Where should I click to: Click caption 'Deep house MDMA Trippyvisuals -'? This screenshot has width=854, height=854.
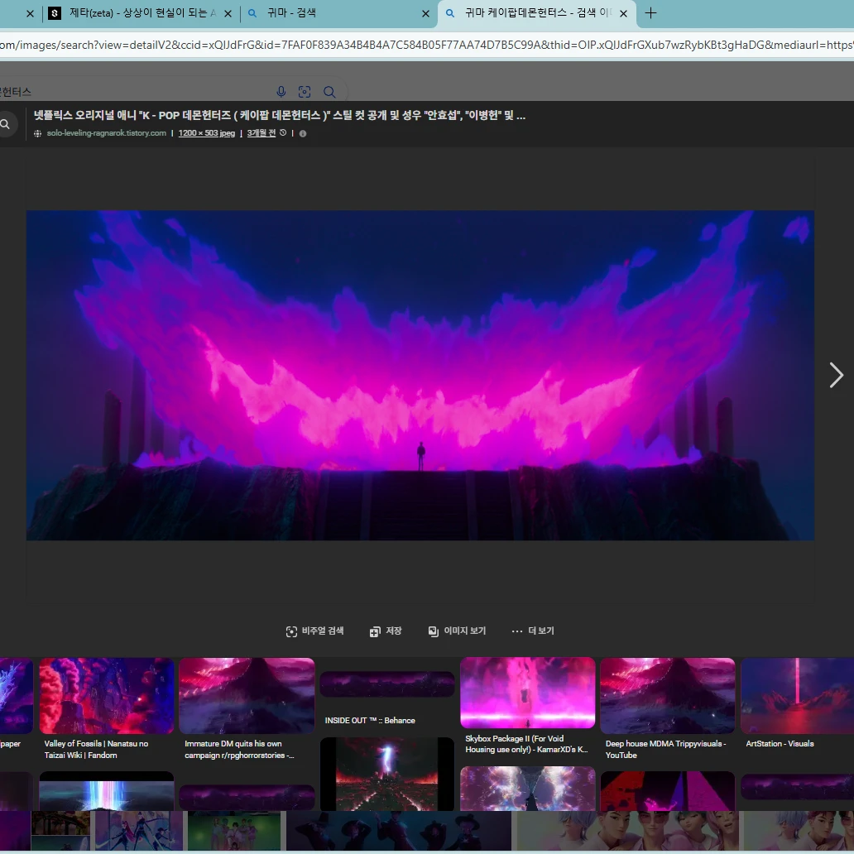pyautogui.click(x=665, y=743)
